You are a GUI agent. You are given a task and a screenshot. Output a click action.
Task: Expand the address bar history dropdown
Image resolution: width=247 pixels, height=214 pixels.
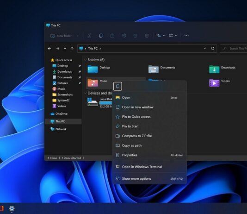coord(204,49)
